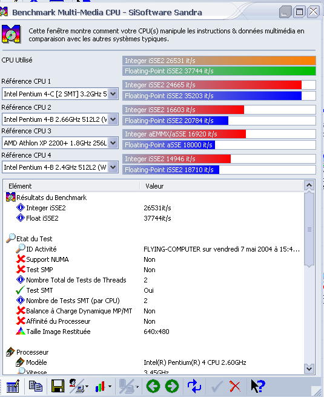Click the context help pointer icon
Screen dimensions: 324x397
pos(258,386)
